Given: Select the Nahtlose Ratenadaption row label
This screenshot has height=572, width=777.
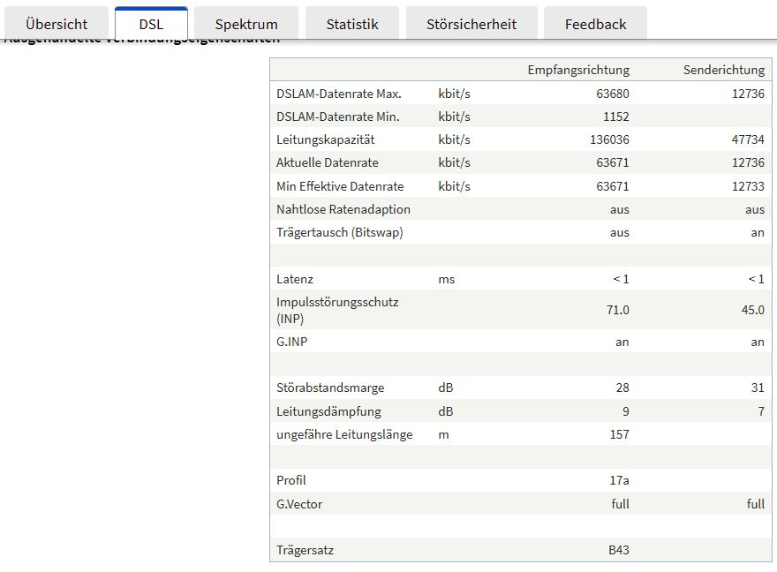Looking at the screenshot, I should [x=343, y=209].
